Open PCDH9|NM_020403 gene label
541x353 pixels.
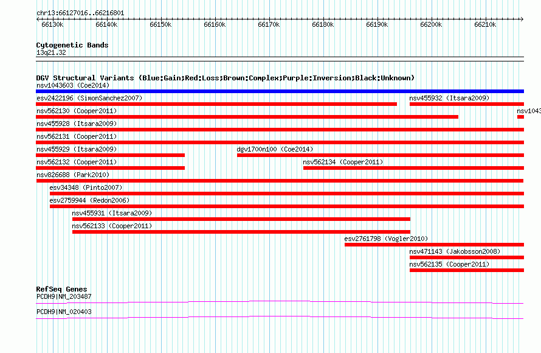click(64, 312)
